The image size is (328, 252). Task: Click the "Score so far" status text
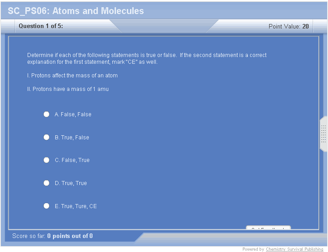53,236
